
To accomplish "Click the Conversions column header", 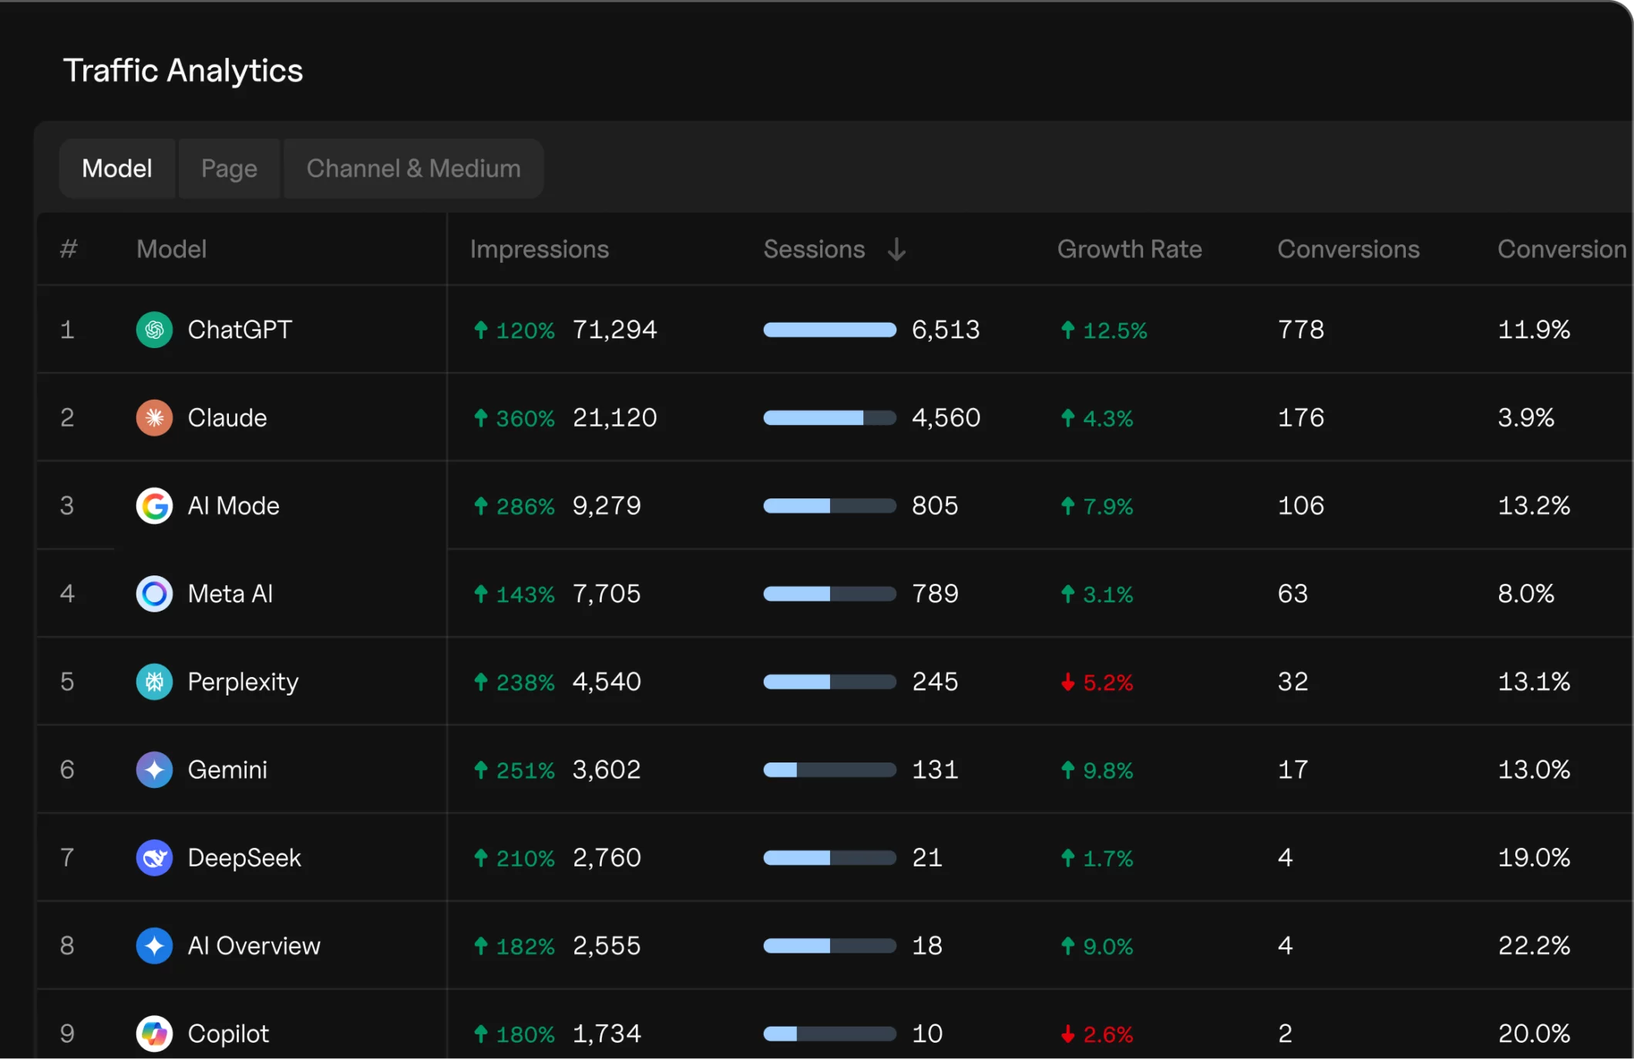I will tap(1348, 249).
